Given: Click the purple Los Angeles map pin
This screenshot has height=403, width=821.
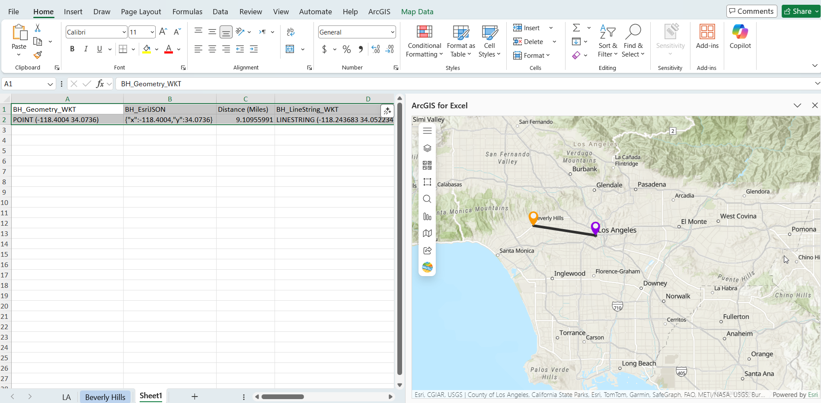Looking at the screenshot, I should [595, 228].
